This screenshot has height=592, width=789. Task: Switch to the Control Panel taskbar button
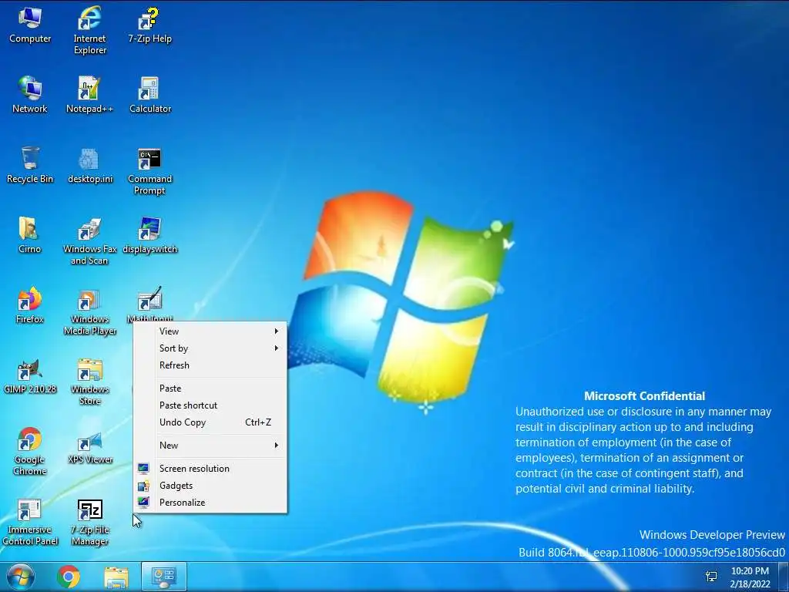point(163,577)
